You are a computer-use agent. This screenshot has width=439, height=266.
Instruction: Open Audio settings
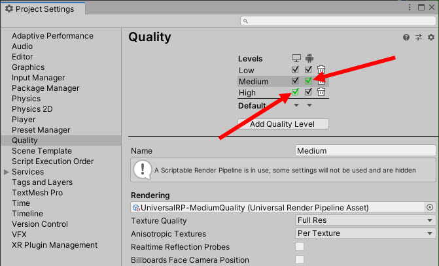(22, 46)
